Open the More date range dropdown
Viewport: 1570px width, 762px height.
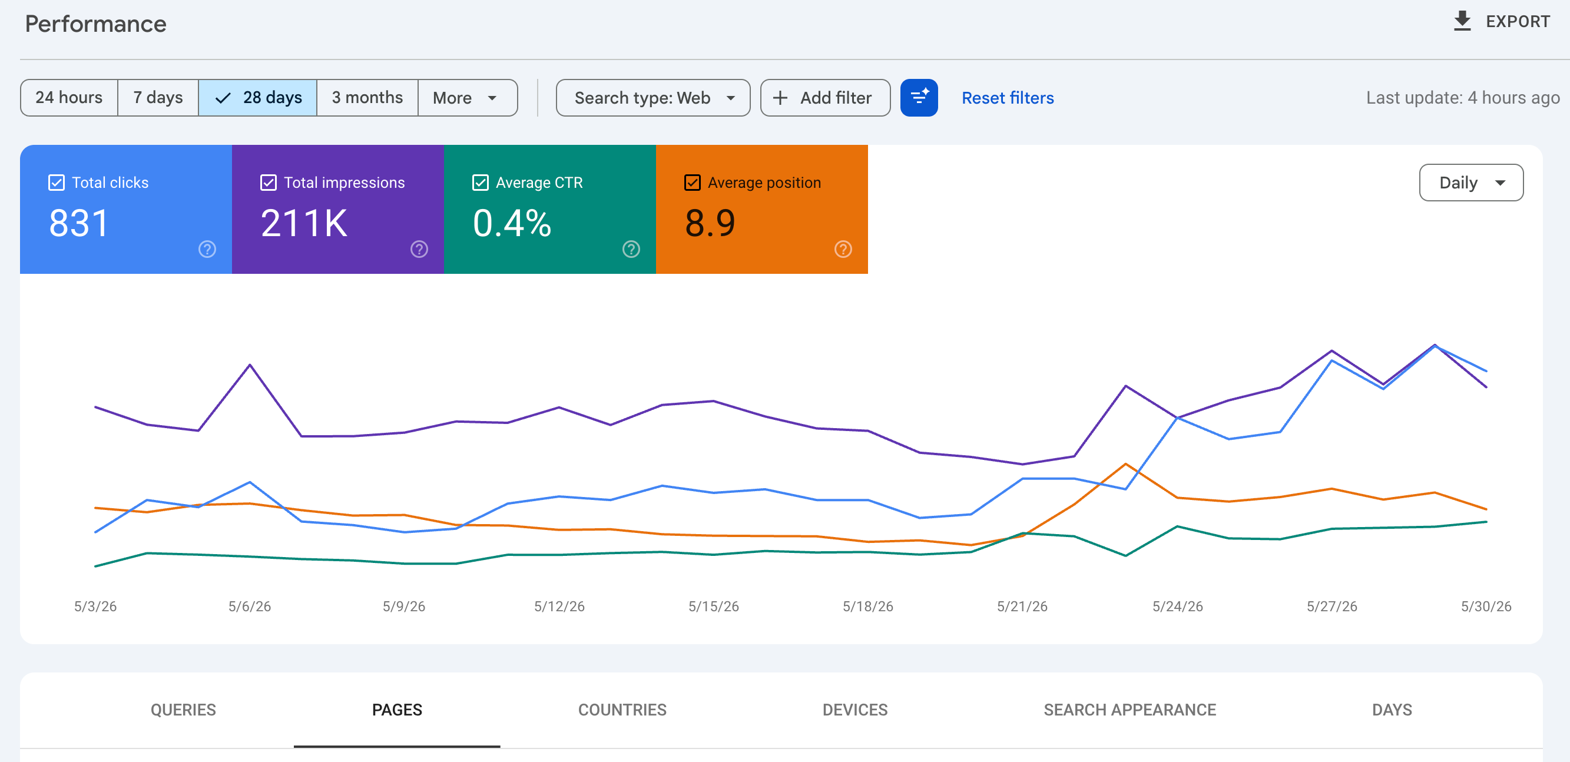point(468,98)
